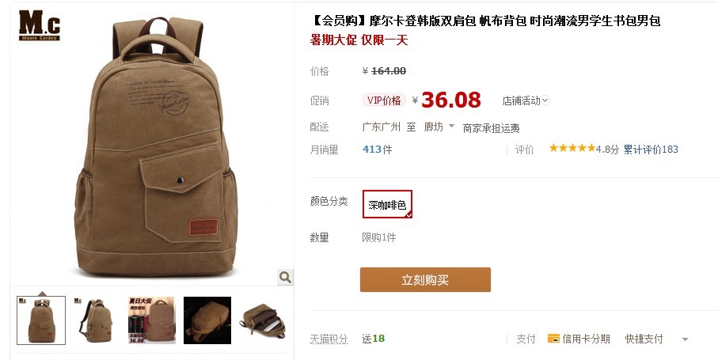Click the M.C Moore Carden brand logo

(x=40, y=25)
